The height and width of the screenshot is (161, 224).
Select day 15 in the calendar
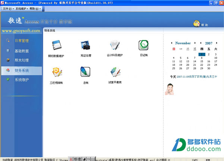tap(202, 61)
